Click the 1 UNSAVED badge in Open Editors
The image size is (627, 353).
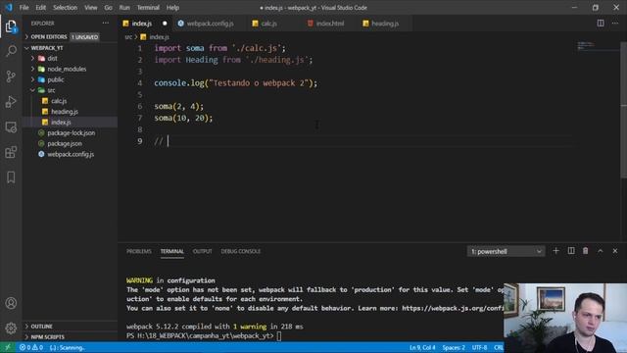[85, 37]
